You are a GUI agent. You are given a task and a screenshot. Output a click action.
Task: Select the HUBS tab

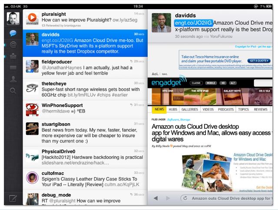tap(173, 109)
